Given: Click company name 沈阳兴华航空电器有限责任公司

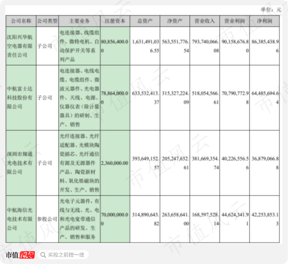Looking at the screenshot, I should 20,46.
